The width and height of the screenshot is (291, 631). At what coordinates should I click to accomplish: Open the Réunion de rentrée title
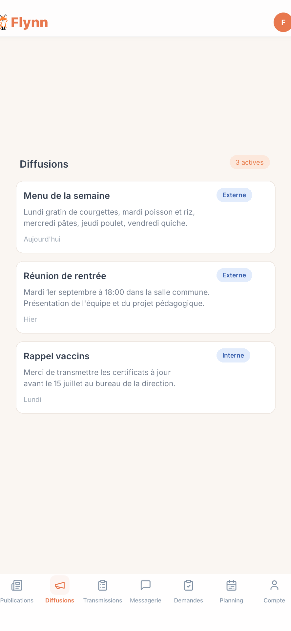(x=65, y=276)
